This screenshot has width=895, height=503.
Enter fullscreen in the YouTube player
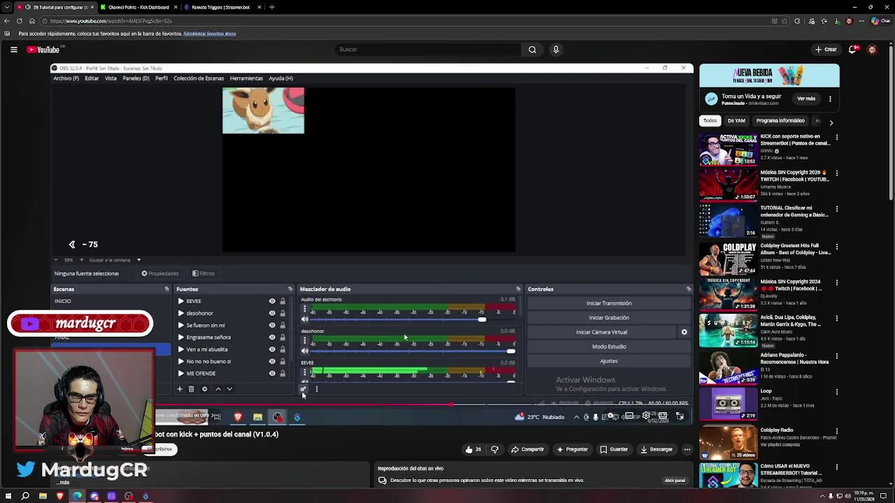click(680, 416)
